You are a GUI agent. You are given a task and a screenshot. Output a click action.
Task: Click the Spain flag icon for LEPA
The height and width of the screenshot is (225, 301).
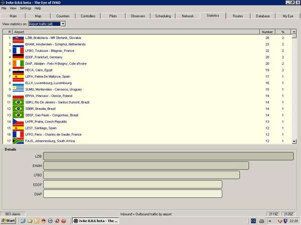(x=18, y=77)
